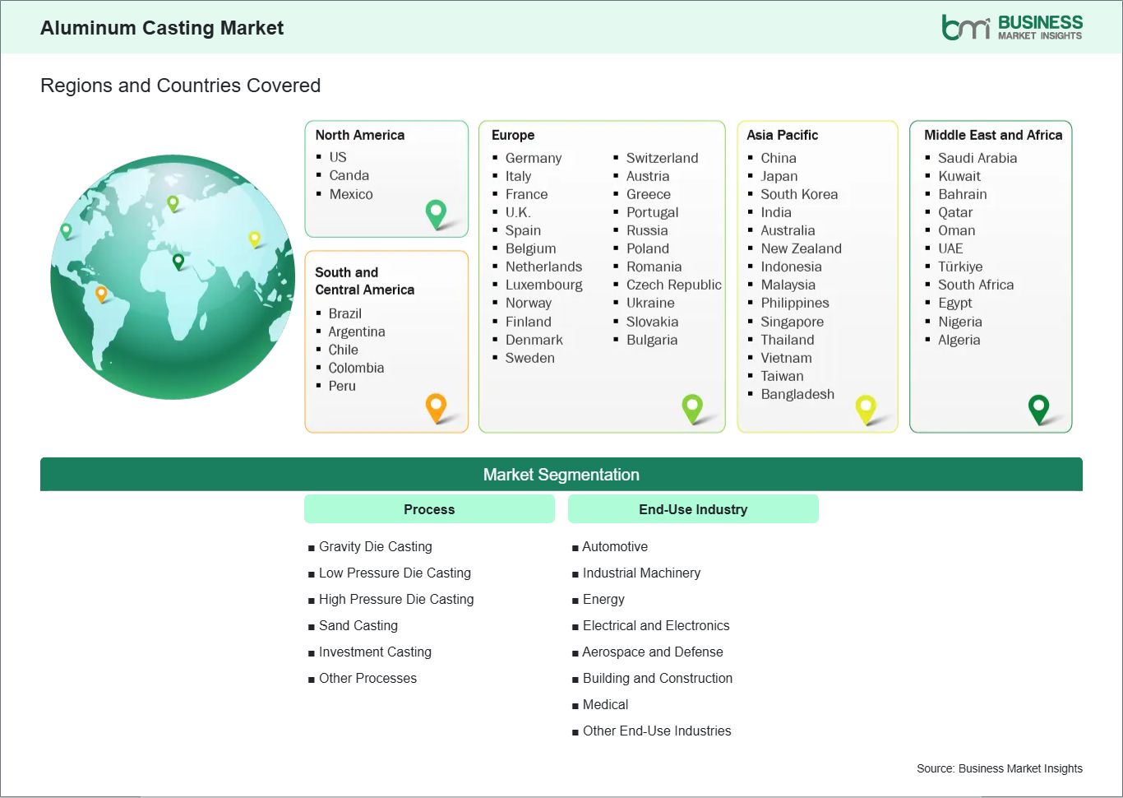This screenshot has height=798, width=1123.
Task: Click the light green pin in Europe box
Action: tap(692, 406)
